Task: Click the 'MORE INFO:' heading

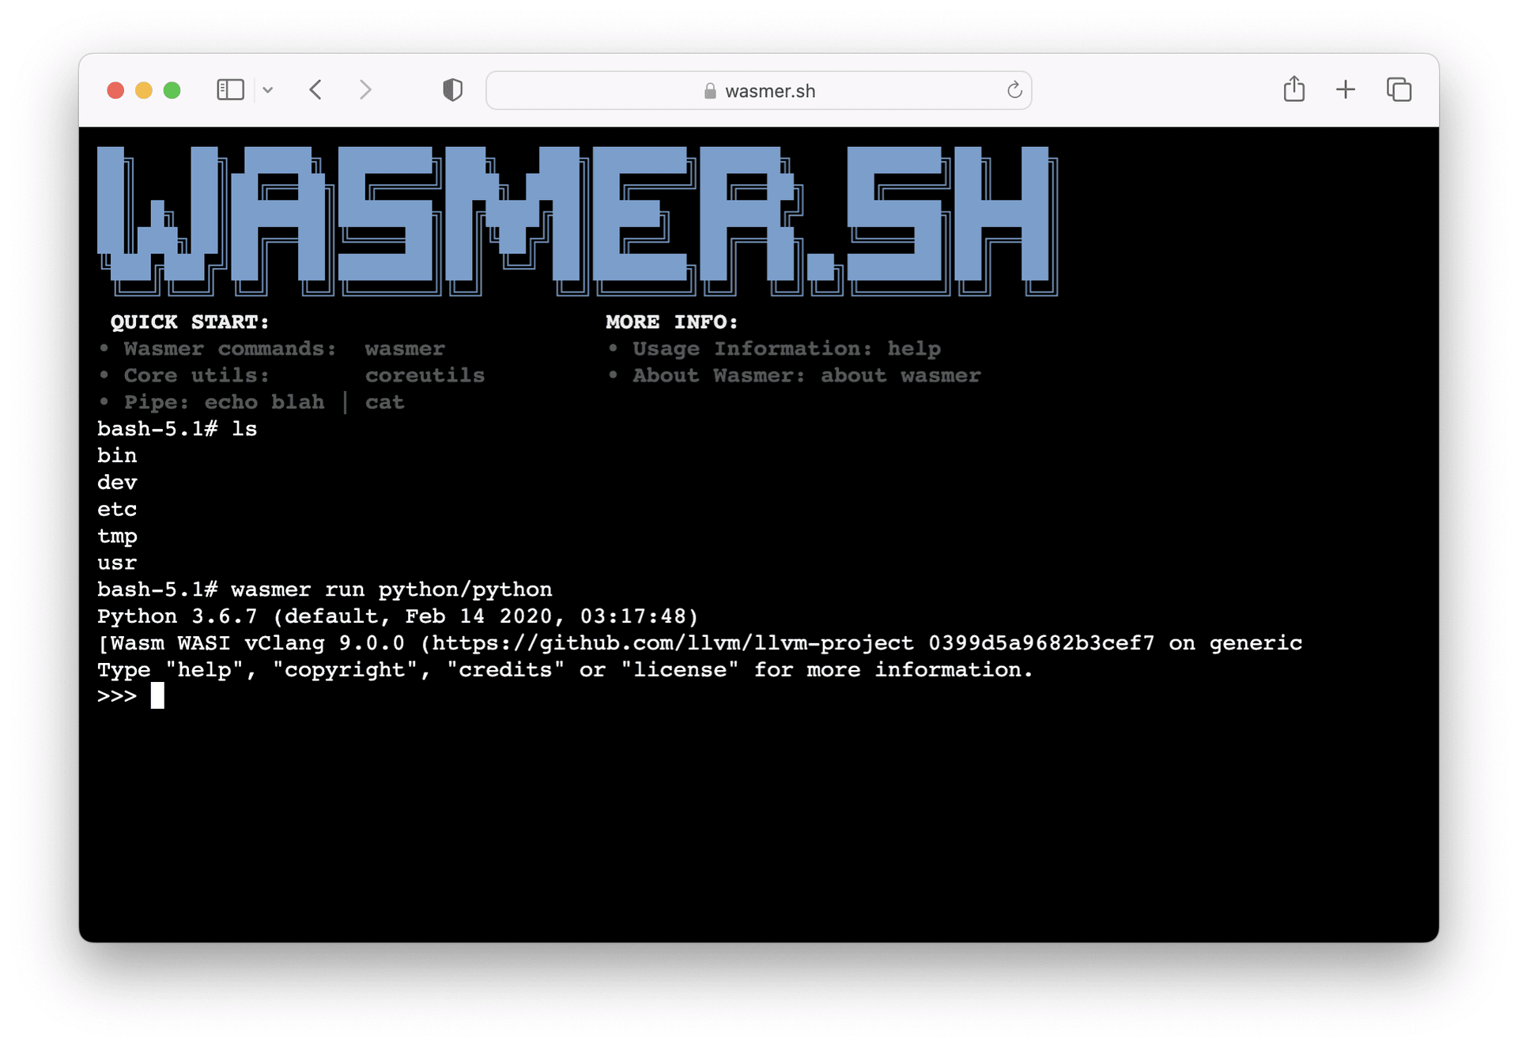Action: 671,322
